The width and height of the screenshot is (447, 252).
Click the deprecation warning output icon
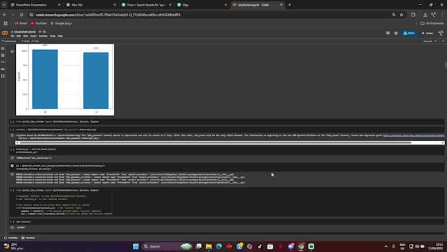pos(12,136)
